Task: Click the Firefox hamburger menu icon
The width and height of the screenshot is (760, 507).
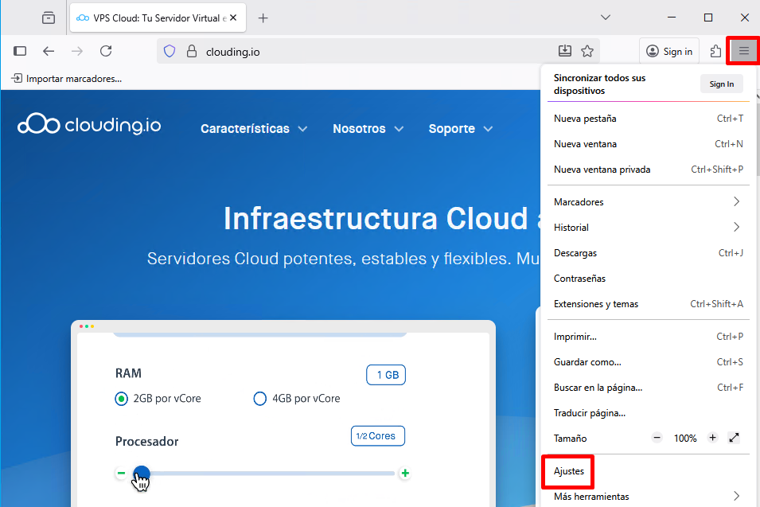Action: coord(743,51)
